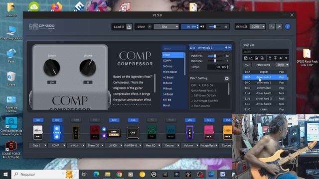Screen dimensions: 319x179
Task: Click the NO. column header
Action: point(247,65)
